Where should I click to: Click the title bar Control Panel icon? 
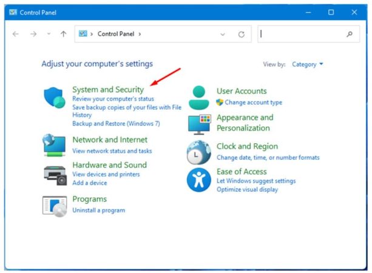pos(13,12)
